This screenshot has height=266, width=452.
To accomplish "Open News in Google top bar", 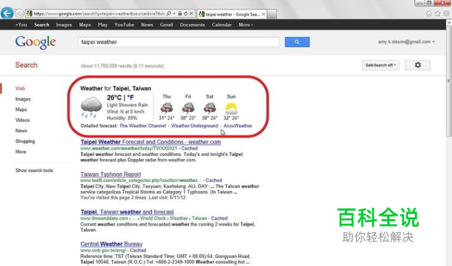I will coord(147,25).
